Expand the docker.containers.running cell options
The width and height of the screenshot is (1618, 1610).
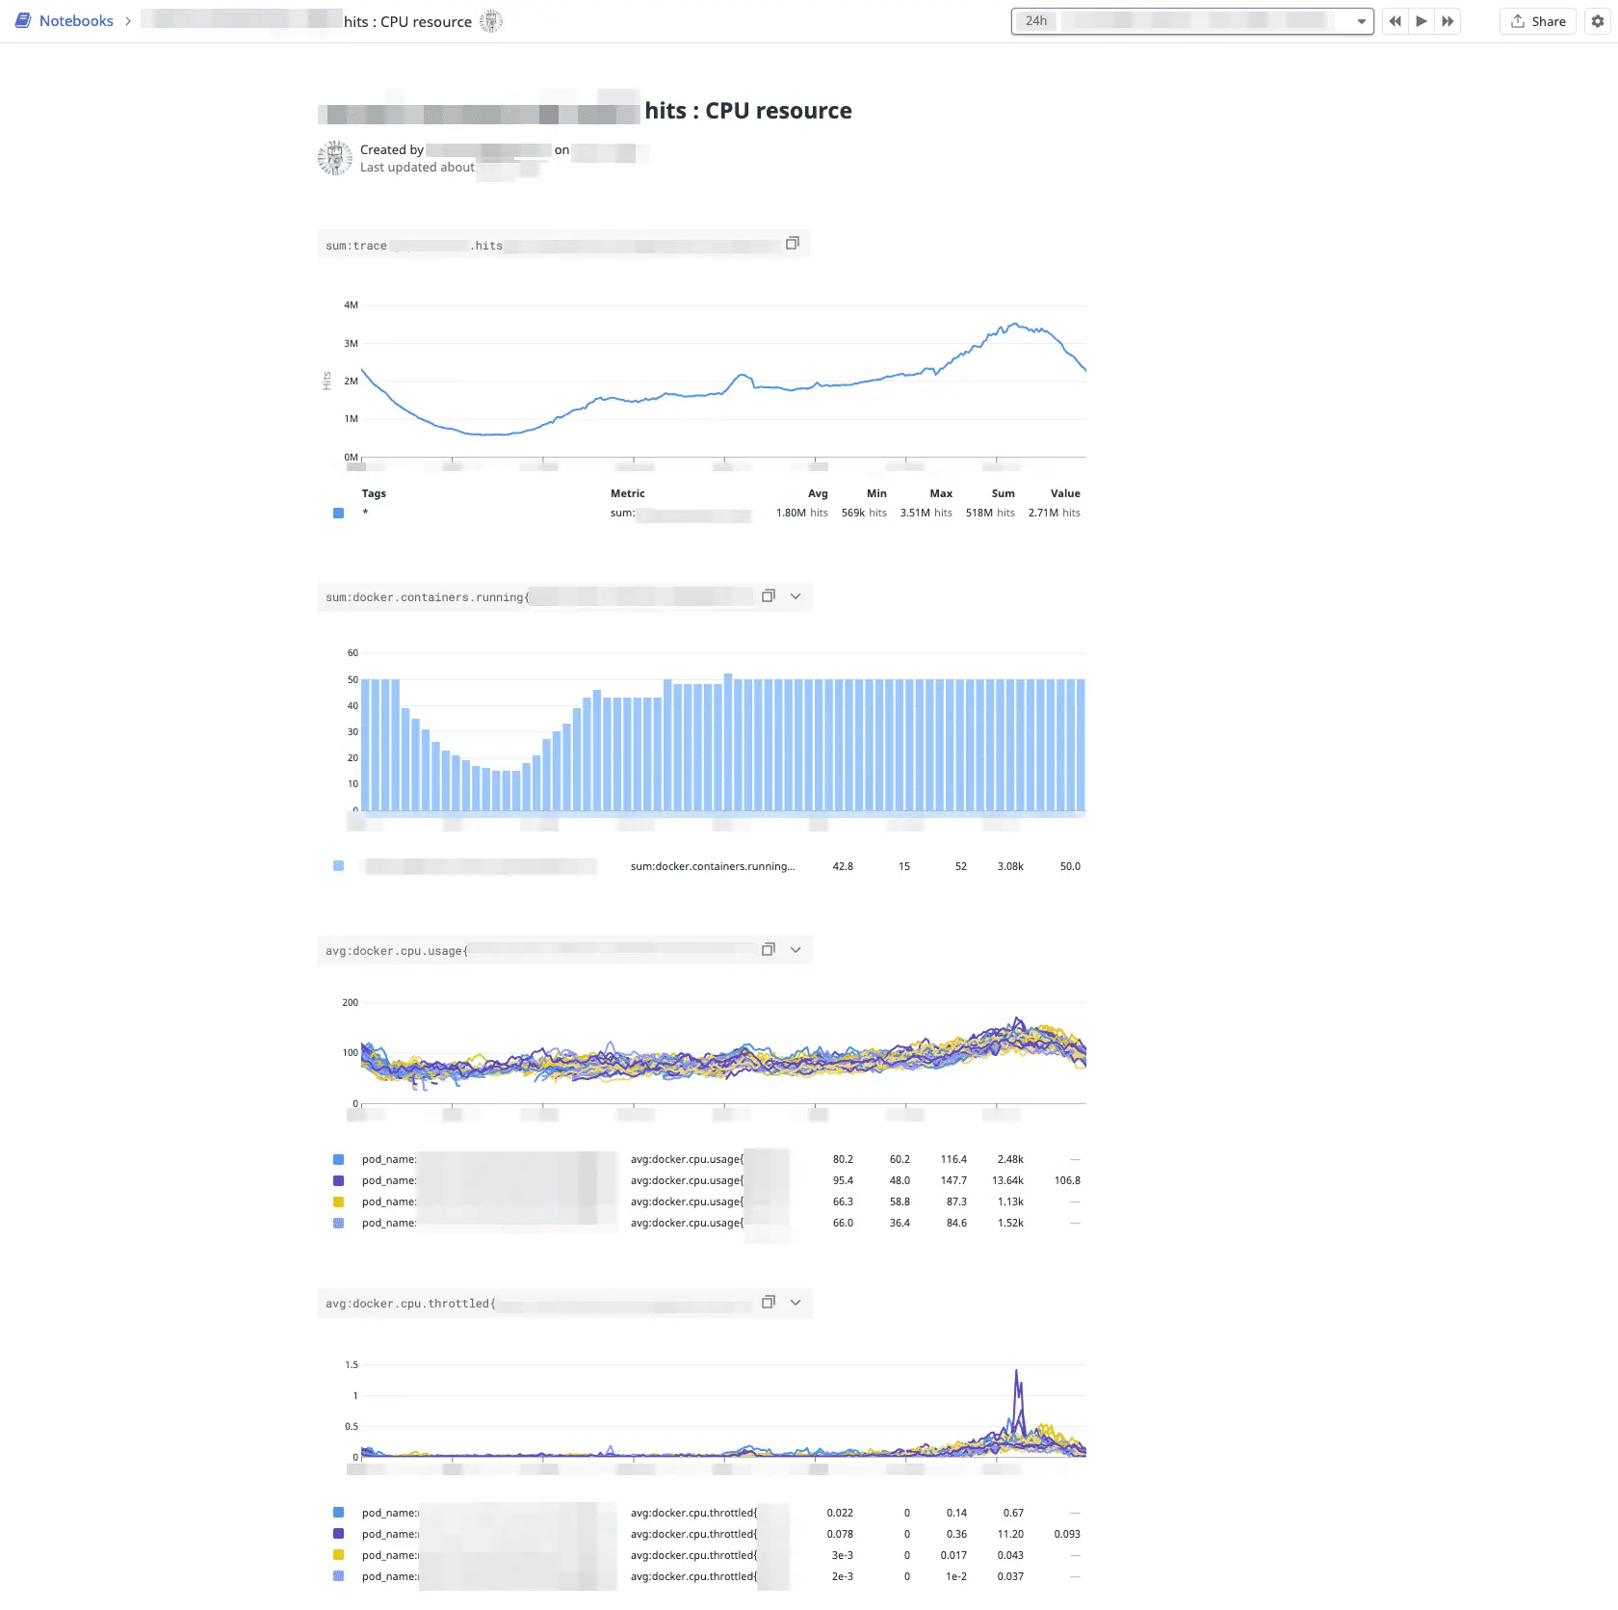pos(796,596)
